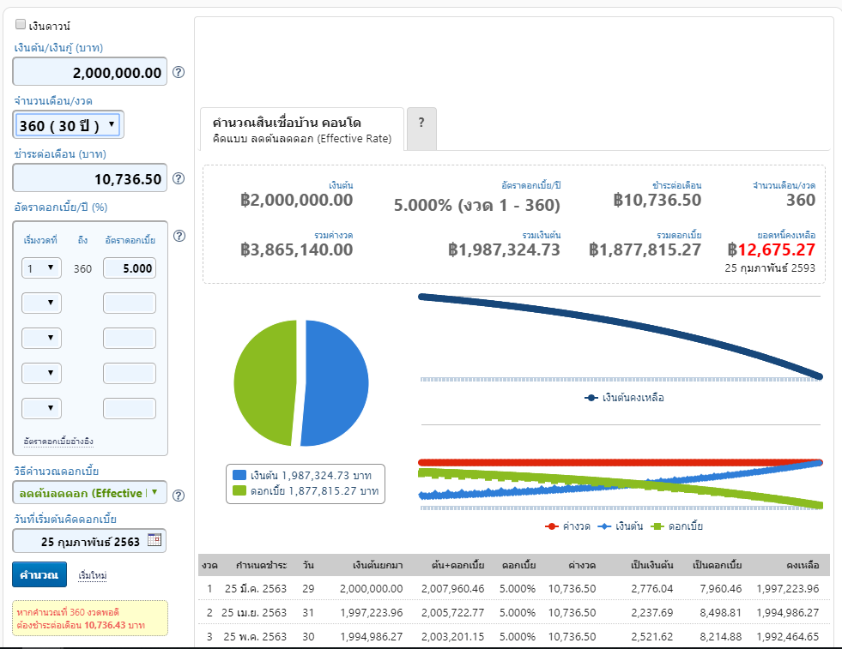Click help icon beside monthly payment field
The height and width of the screenshot is (649, 842).
[179, 178]
